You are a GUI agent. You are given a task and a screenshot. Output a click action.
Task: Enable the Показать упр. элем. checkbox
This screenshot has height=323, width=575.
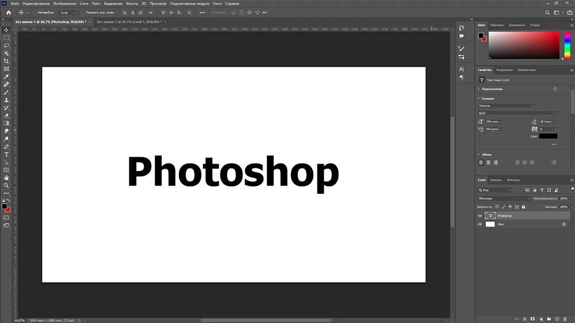[x=83, y=13]
